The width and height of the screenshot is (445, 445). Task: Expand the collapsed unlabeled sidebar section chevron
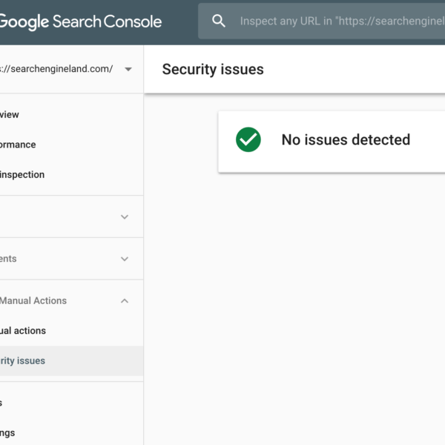tap(125, 217)
